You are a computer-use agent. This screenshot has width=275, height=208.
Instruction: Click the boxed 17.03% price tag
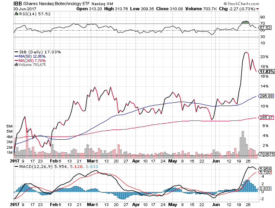point(267,71)
